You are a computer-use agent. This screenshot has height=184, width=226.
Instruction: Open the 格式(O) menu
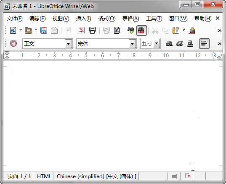point(106,19)
